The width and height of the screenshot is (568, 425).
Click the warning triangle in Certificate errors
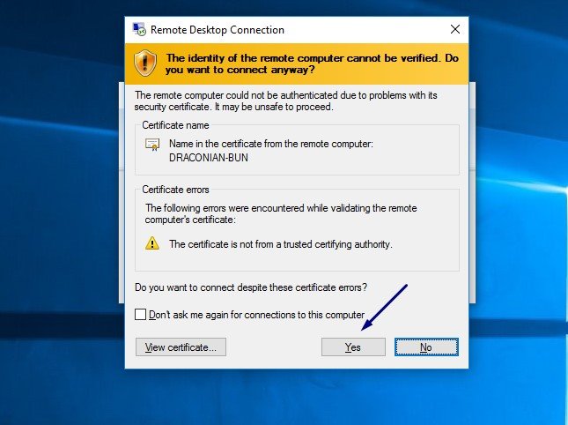click(x=152, y=244)
